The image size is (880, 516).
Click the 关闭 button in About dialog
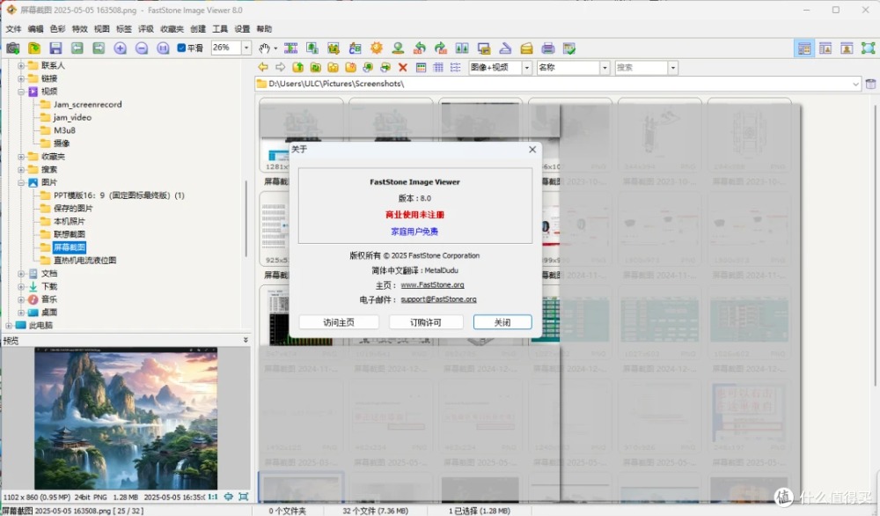(502, 322)
